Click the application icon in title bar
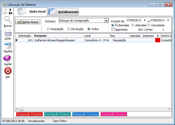 pos(4,5)
